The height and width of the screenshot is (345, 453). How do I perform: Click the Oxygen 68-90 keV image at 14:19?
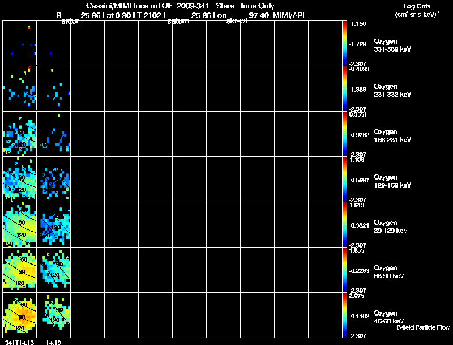pyautogui.click(x=53, y=270)
